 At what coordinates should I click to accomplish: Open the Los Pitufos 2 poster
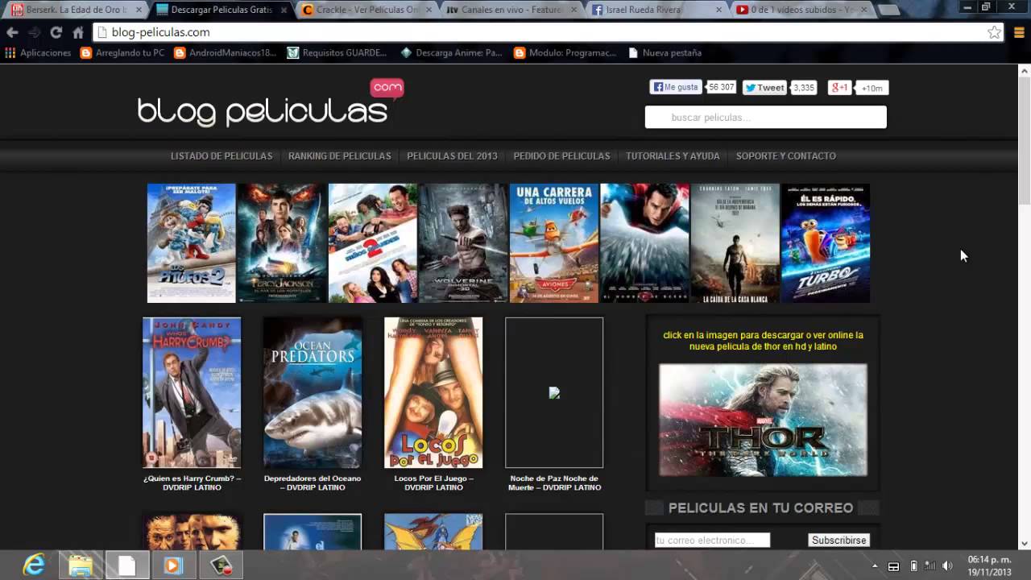pyautogui.click(x=192, y=243)
